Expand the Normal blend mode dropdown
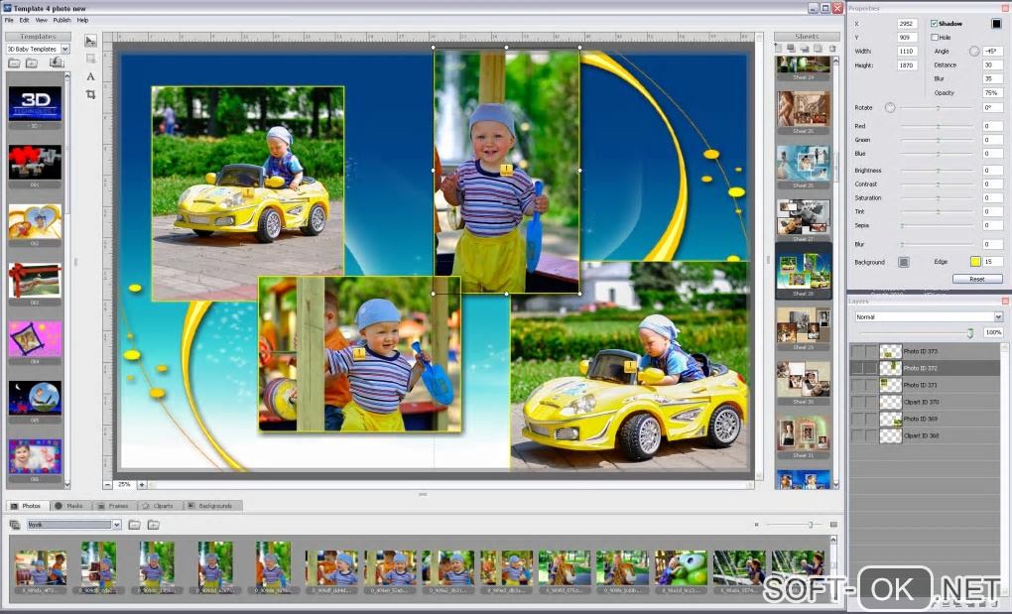Viewport: 1012px width, 614px height. (x=997, y=316)
